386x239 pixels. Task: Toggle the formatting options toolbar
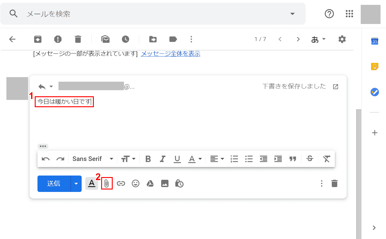pyautogui.click(x=92, y=184)
